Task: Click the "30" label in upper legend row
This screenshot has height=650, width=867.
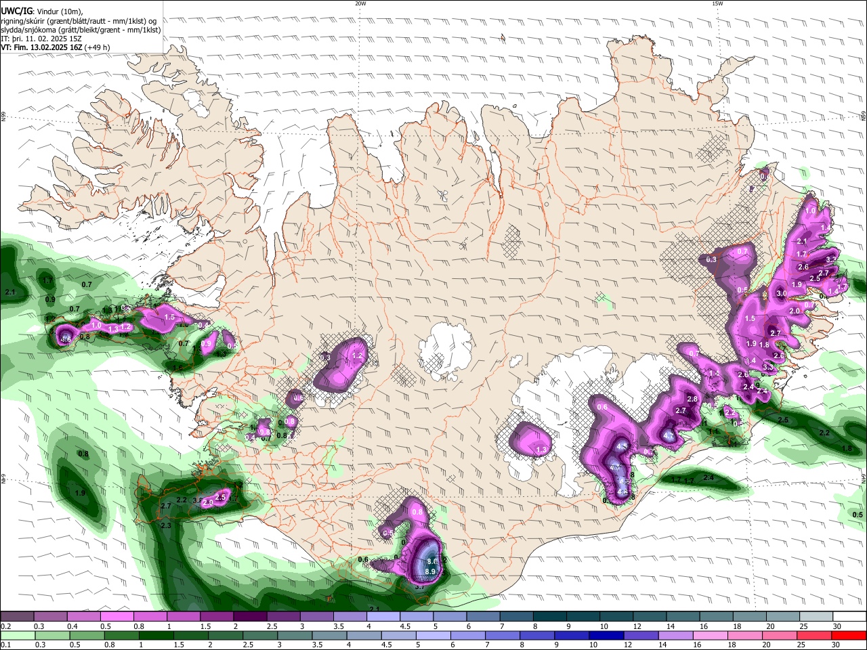Action: (837, 626)
